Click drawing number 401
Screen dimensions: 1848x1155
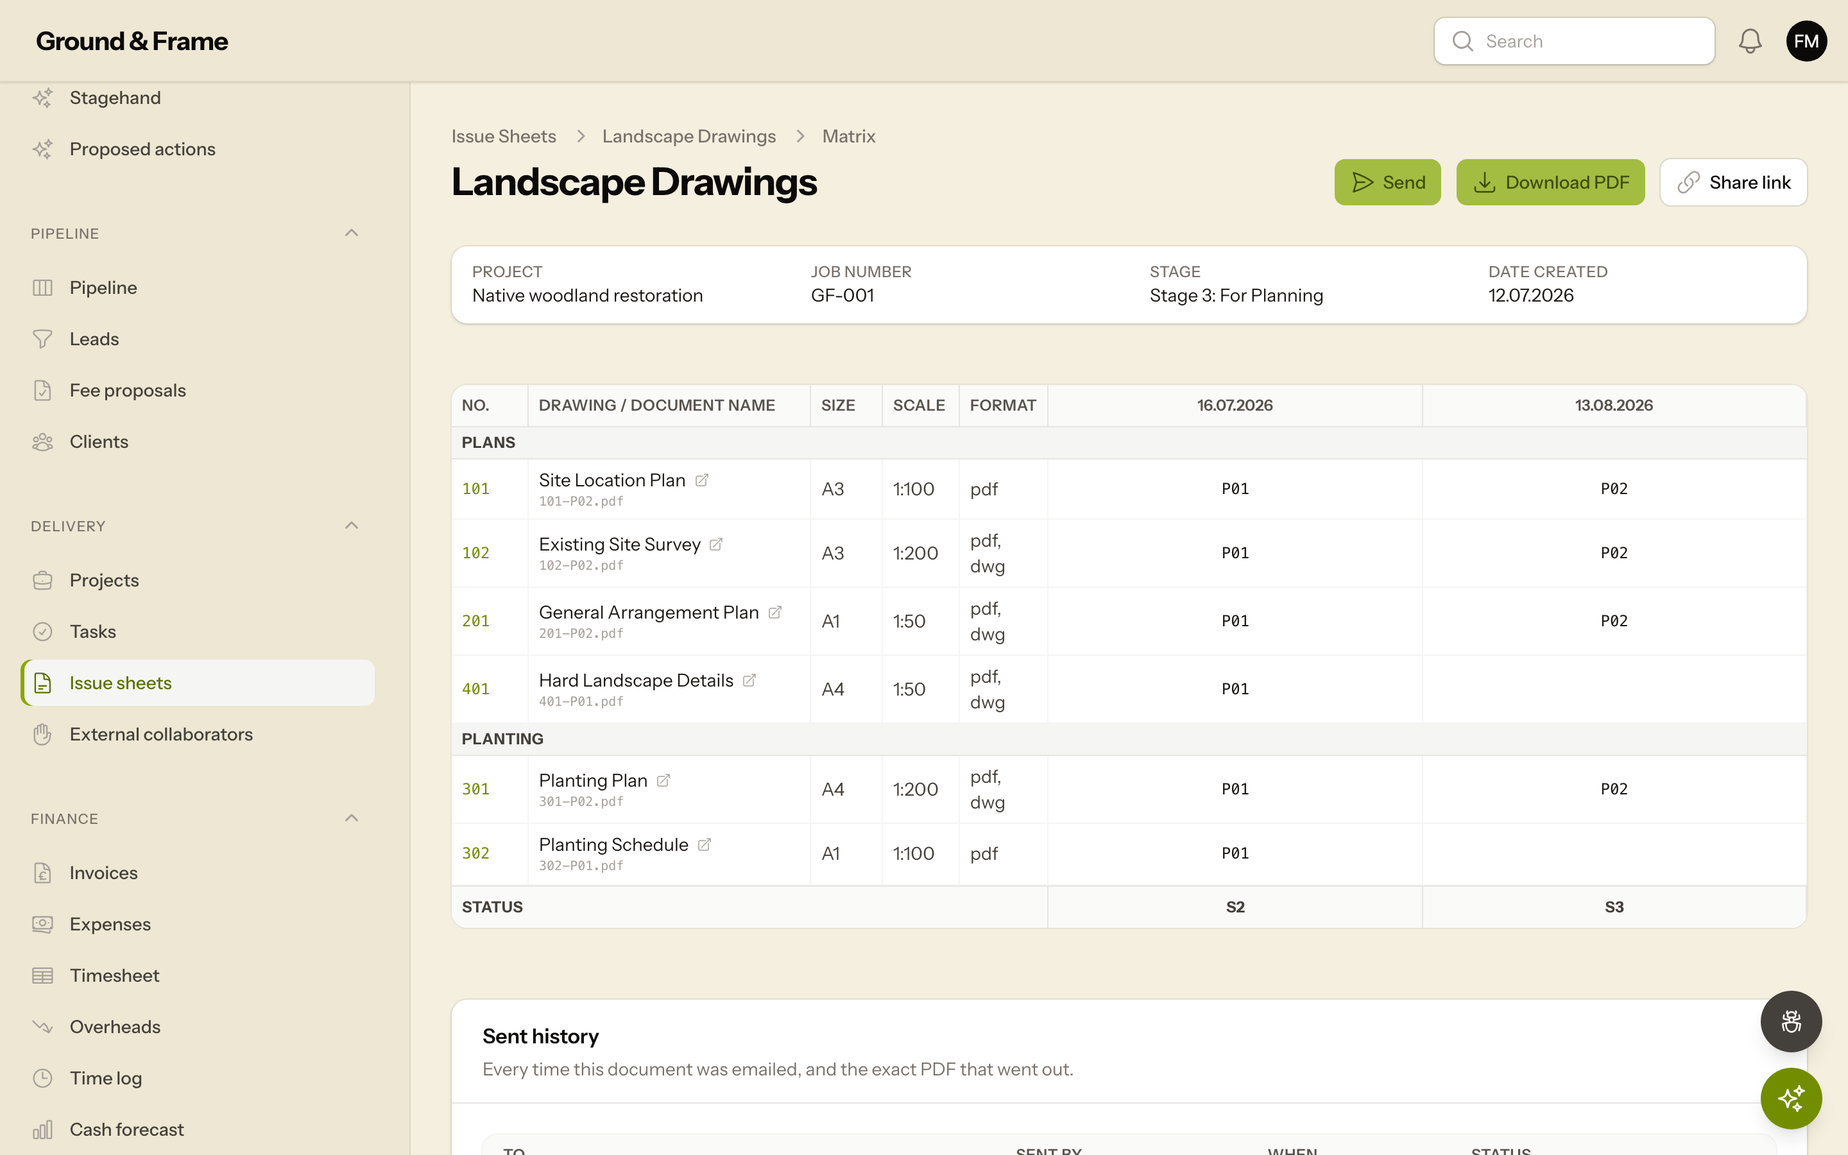point(475,689)
